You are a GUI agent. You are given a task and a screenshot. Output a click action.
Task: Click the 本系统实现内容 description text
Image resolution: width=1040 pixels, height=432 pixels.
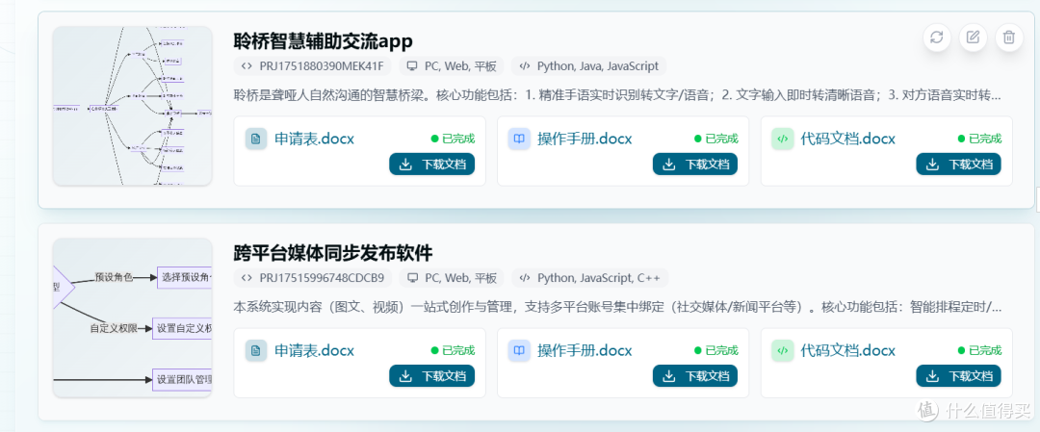pos(617,307)
